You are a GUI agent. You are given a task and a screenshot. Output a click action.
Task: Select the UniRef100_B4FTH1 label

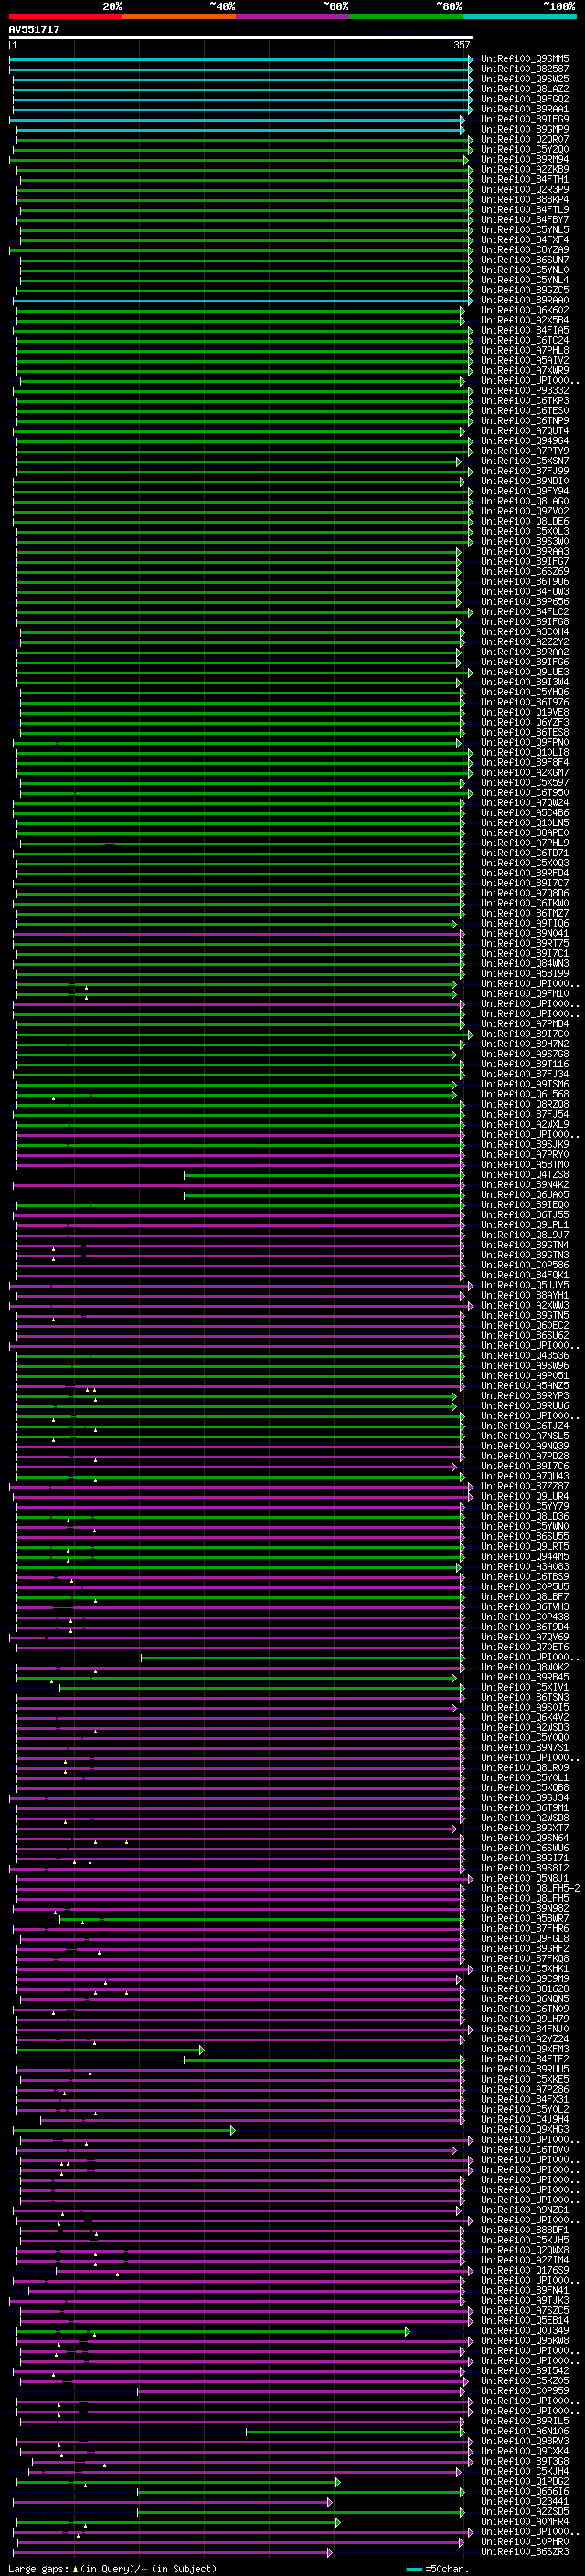[525, 179]
